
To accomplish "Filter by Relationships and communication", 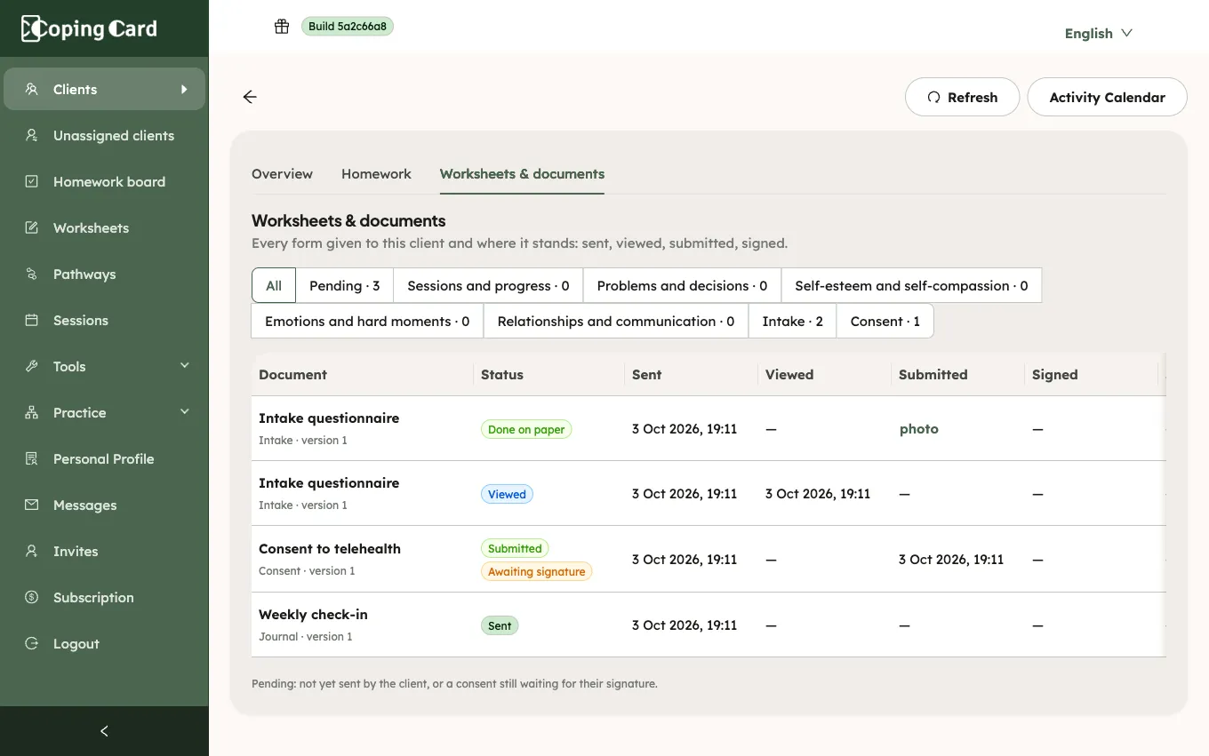I will [616, 321].
